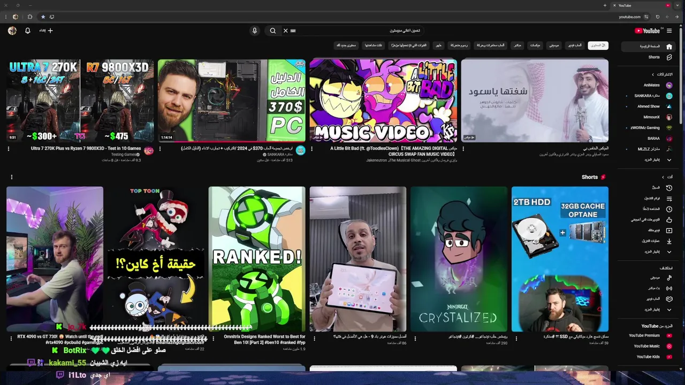Open options menu for Ultra 7 270K Plus video
Image resolution: width=685 pixels, height=385 pixels.
[x=9, y=149]
